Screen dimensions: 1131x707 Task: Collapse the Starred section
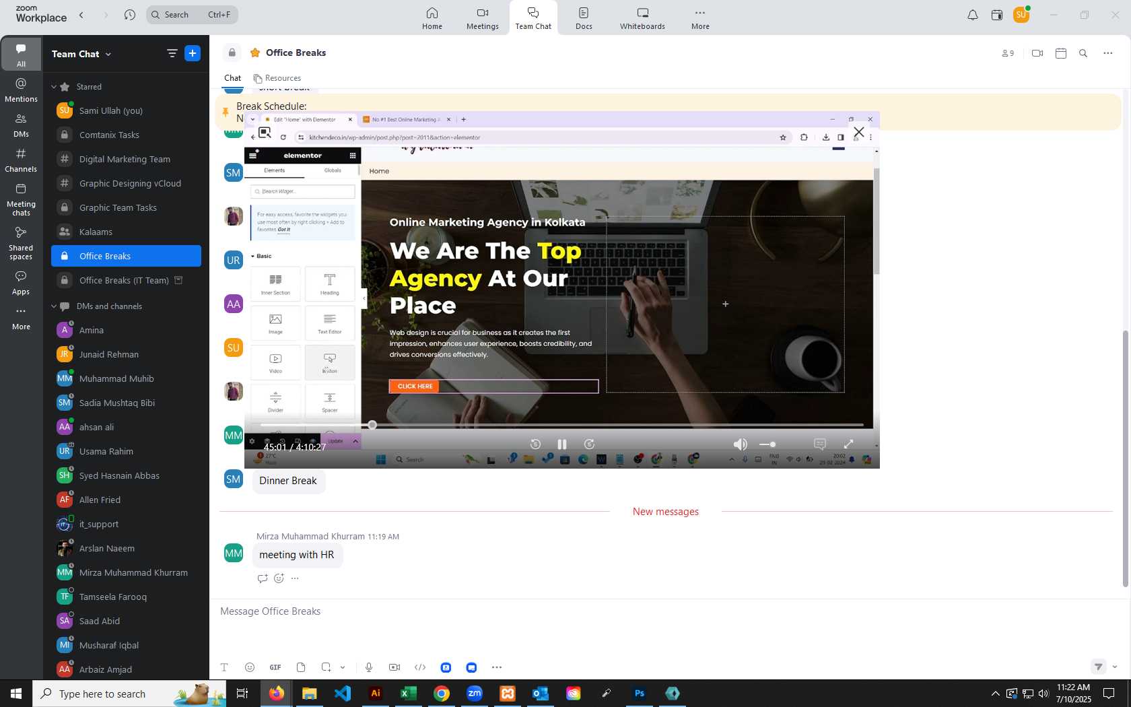54,87
